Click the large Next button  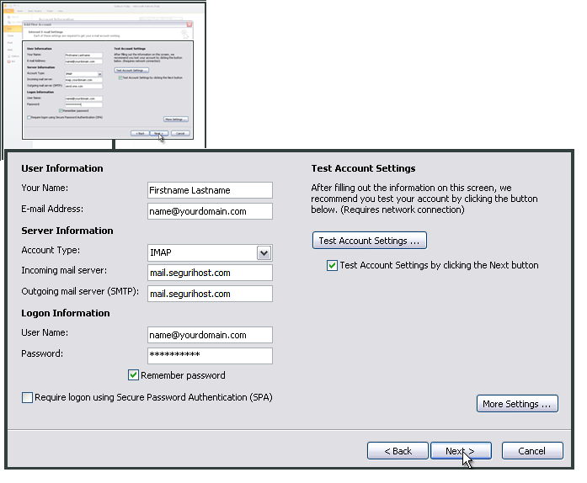coord(460,451)
